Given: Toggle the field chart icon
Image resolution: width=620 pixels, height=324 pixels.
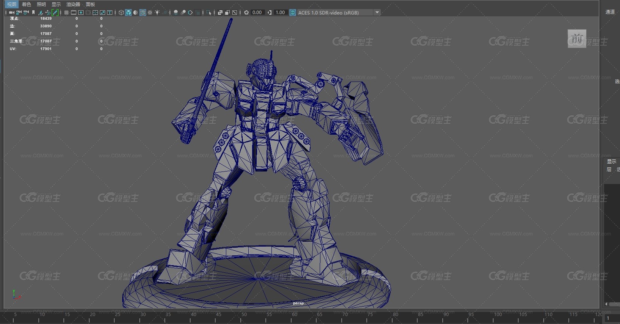Looking at the screenshot, I should [x=95, y=13].
